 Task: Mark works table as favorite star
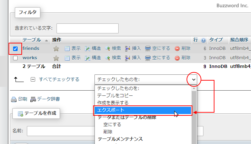(x=56, y=58)
